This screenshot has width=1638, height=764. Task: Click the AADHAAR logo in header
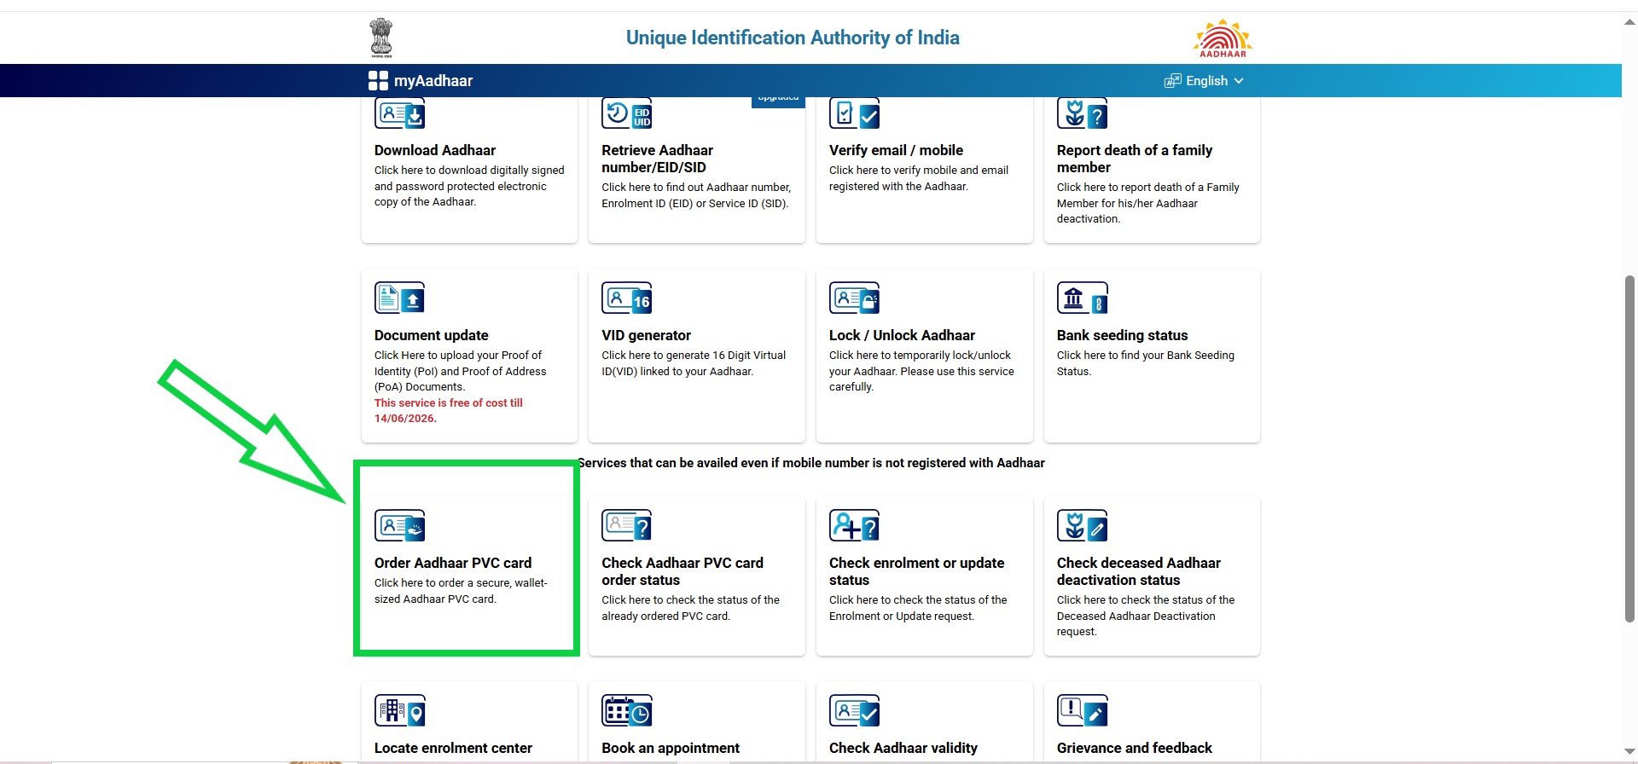[1223, 38]
